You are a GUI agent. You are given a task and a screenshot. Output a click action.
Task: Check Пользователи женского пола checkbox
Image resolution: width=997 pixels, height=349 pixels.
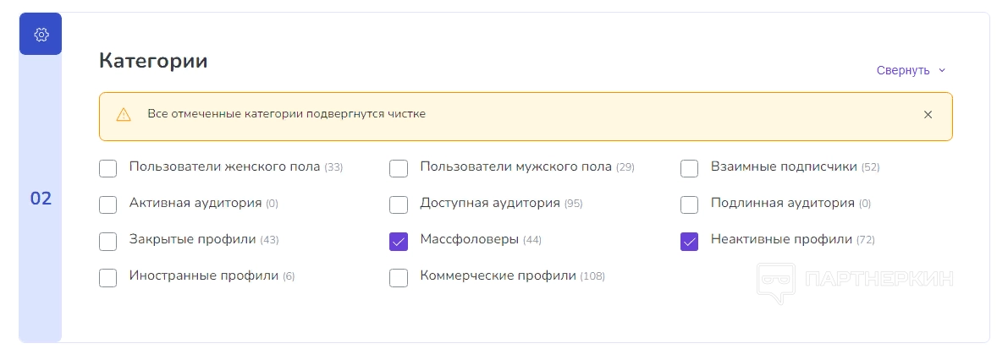[107, 168]
